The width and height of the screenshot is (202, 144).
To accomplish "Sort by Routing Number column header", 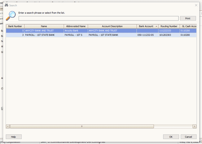I will pyautogui.click(x=169, y=26).
